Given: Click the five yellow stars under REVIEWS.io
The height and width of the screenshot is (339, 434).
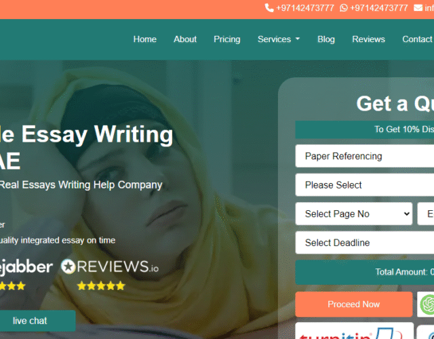Looking at the screenshot, I should (101, 285).
